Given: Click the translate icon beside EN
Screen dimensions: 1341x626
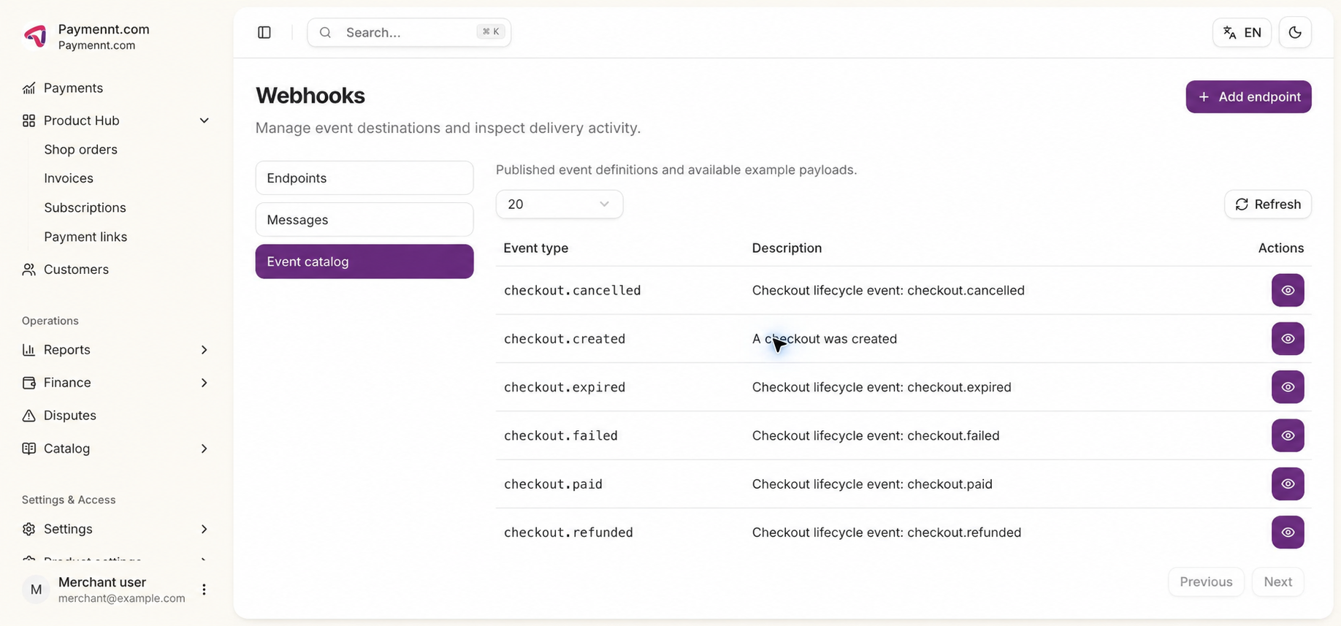Looking at the screenshot, I should [1230, 32].
